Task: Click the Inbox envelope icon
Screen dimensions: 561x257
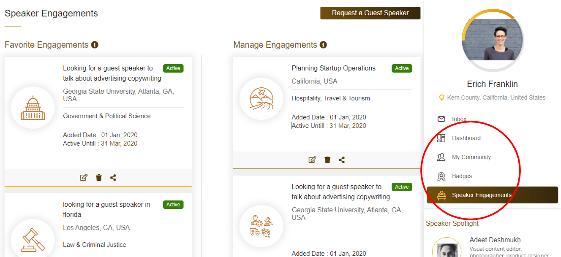Action: pyautogui.click(x=441, y=119)
